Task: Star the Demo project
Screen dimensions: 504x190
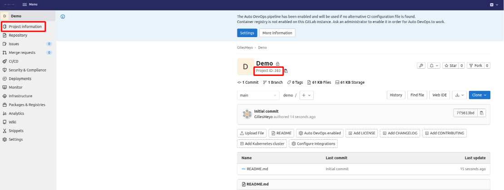Action: tap(450, 65)
